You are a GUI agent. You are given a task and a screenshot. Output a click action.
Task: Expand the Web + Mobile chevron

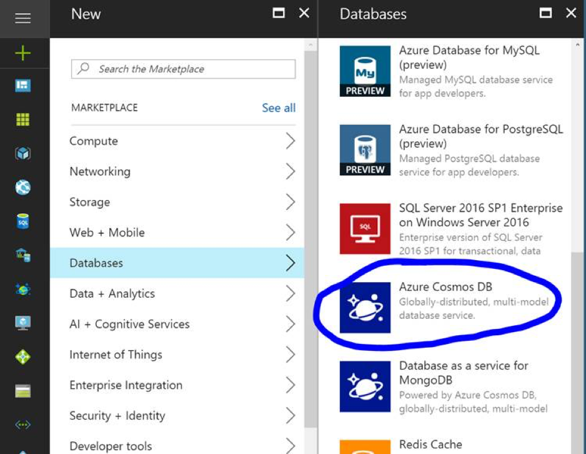tap(291, 232)
